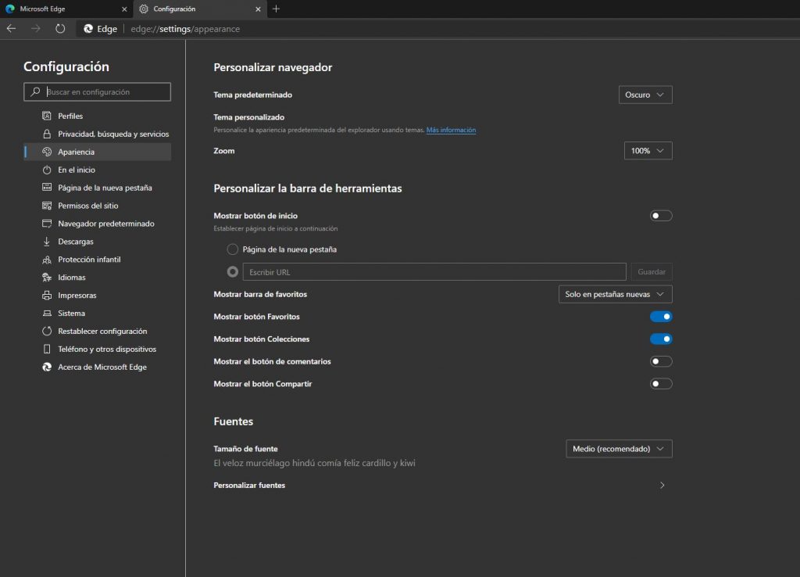Open Permisos del sitio section
Viewport: 800px width, 577px height.
[97, 206]
